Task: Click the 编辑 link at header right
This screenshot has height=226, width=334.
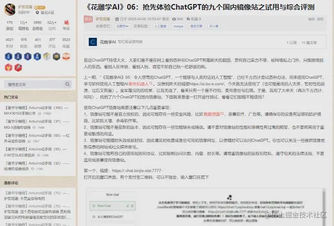Action: tap(311, 19)
